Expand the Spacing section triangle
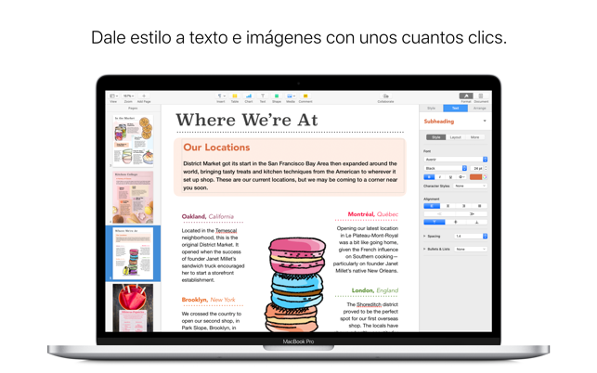 [424, 237]
